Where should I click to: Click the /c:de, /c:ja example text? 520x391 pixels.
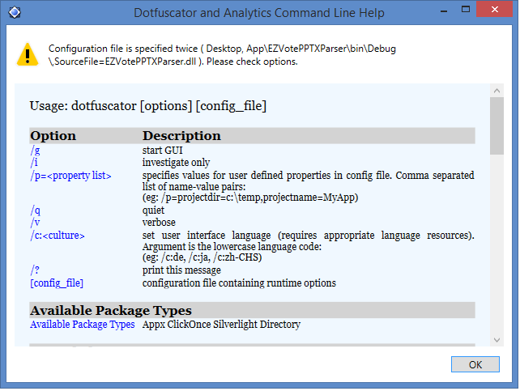click(202, 257)
